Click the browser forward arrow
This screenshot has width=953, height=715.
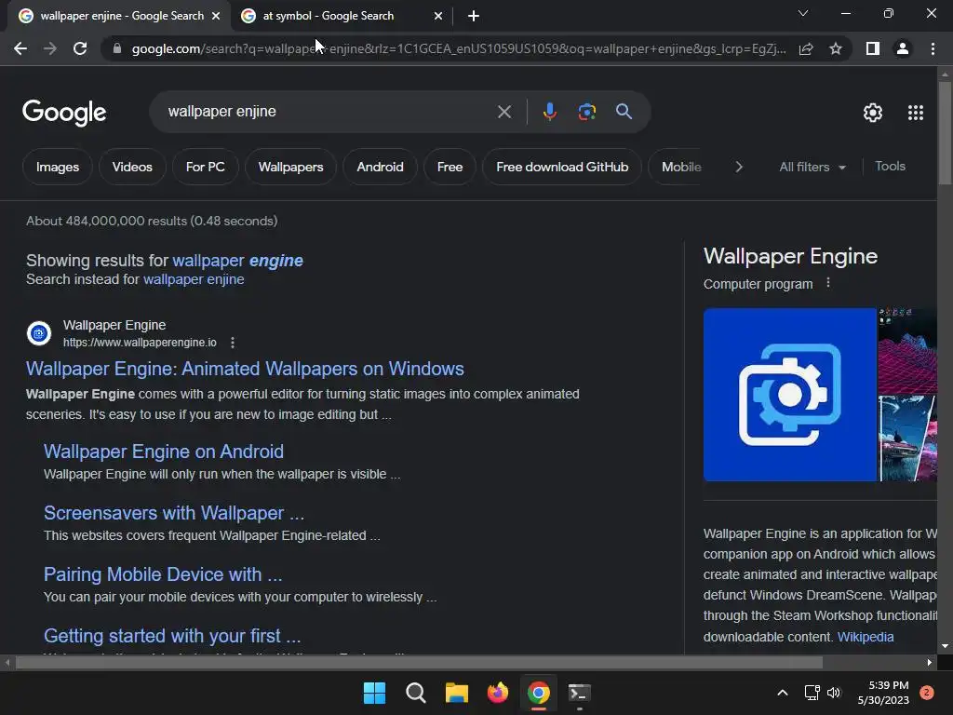point(50,48)
